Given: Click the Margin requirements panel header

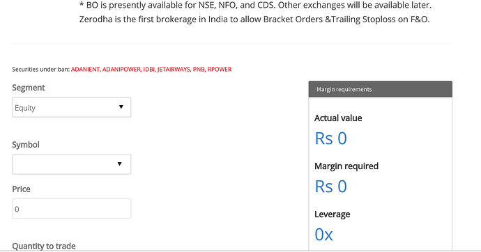Looking at the screenshot, I should click(x=381, y=89).
